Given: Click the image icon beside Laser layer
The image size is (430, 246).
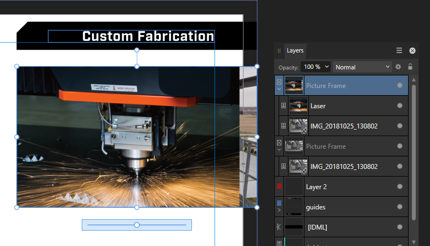Looking at the screenshot, I should 284,106.
